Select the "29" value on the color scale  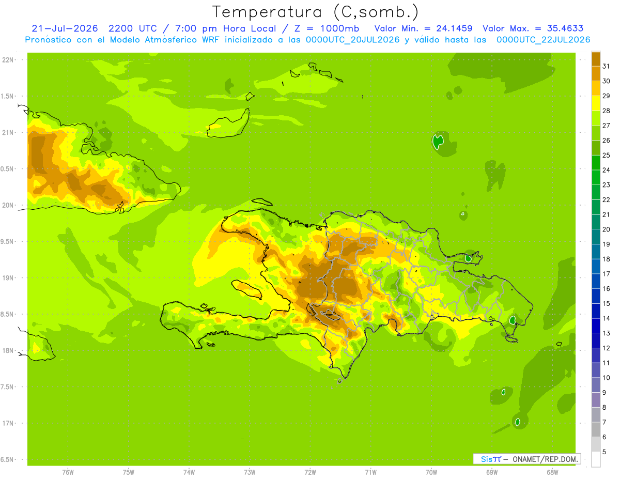pos(607,96)
